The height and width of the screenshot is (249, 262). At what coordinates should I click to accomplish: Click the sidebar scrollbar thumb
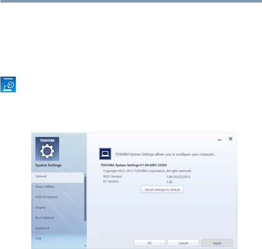pos(85,199)
